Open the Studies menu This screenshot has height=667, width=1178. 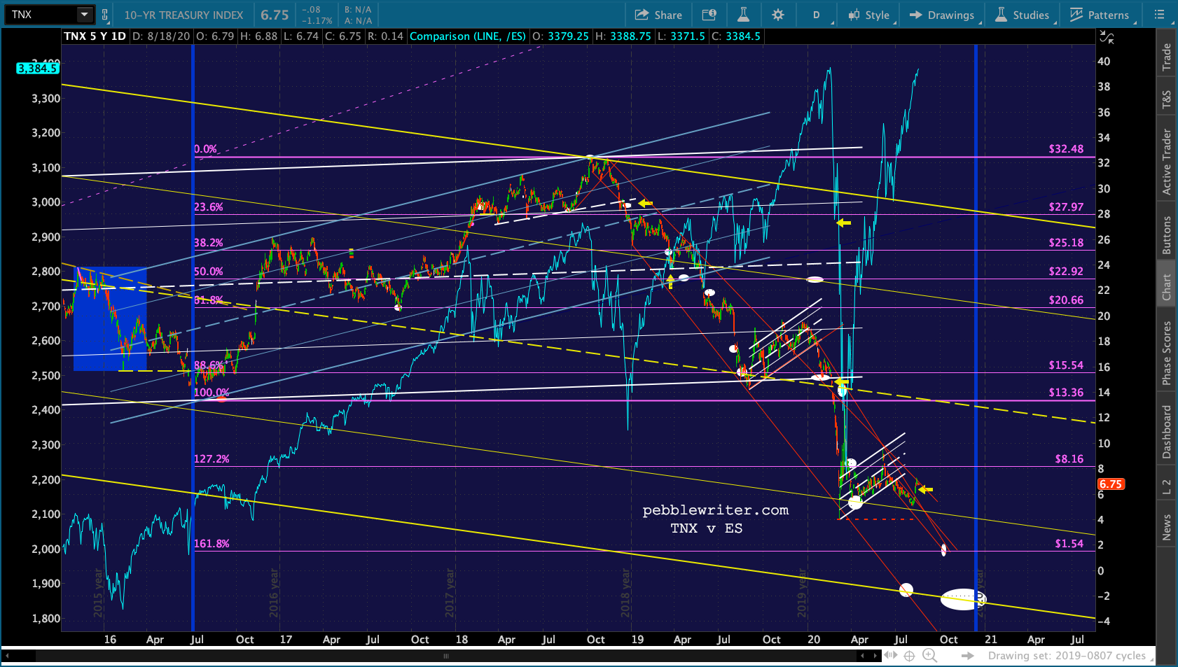click(x=1023, y=15)
